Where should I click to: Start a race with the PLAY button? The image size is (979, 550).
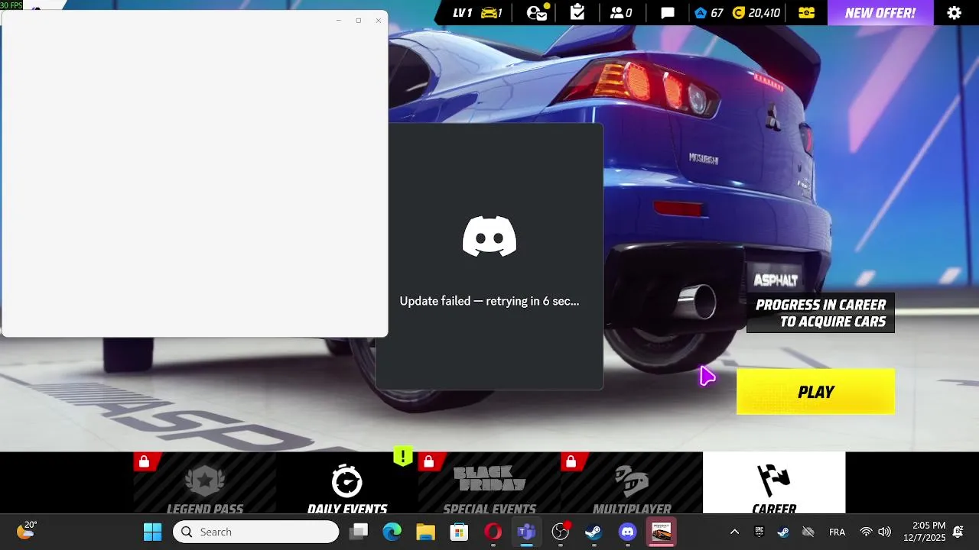point(815,392)
